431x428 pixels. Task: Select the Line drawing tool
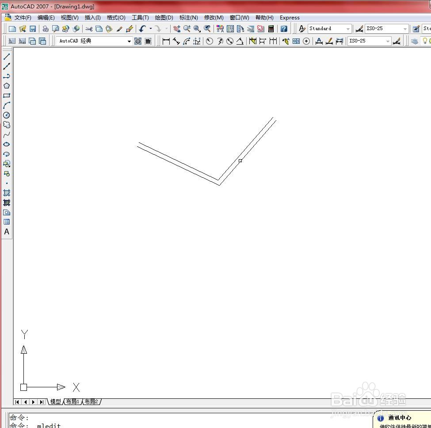pos(7,56)
